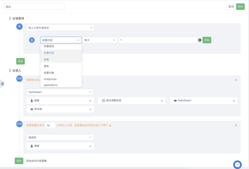Close the 升级 escalation block

pos(236,125)
